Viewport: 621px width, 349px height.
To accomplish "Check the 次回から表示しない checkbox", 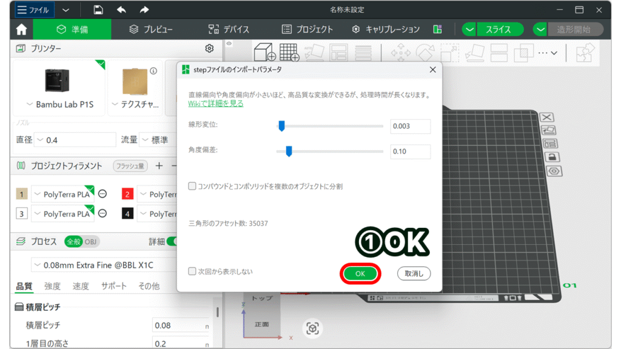I will point(192,271).
